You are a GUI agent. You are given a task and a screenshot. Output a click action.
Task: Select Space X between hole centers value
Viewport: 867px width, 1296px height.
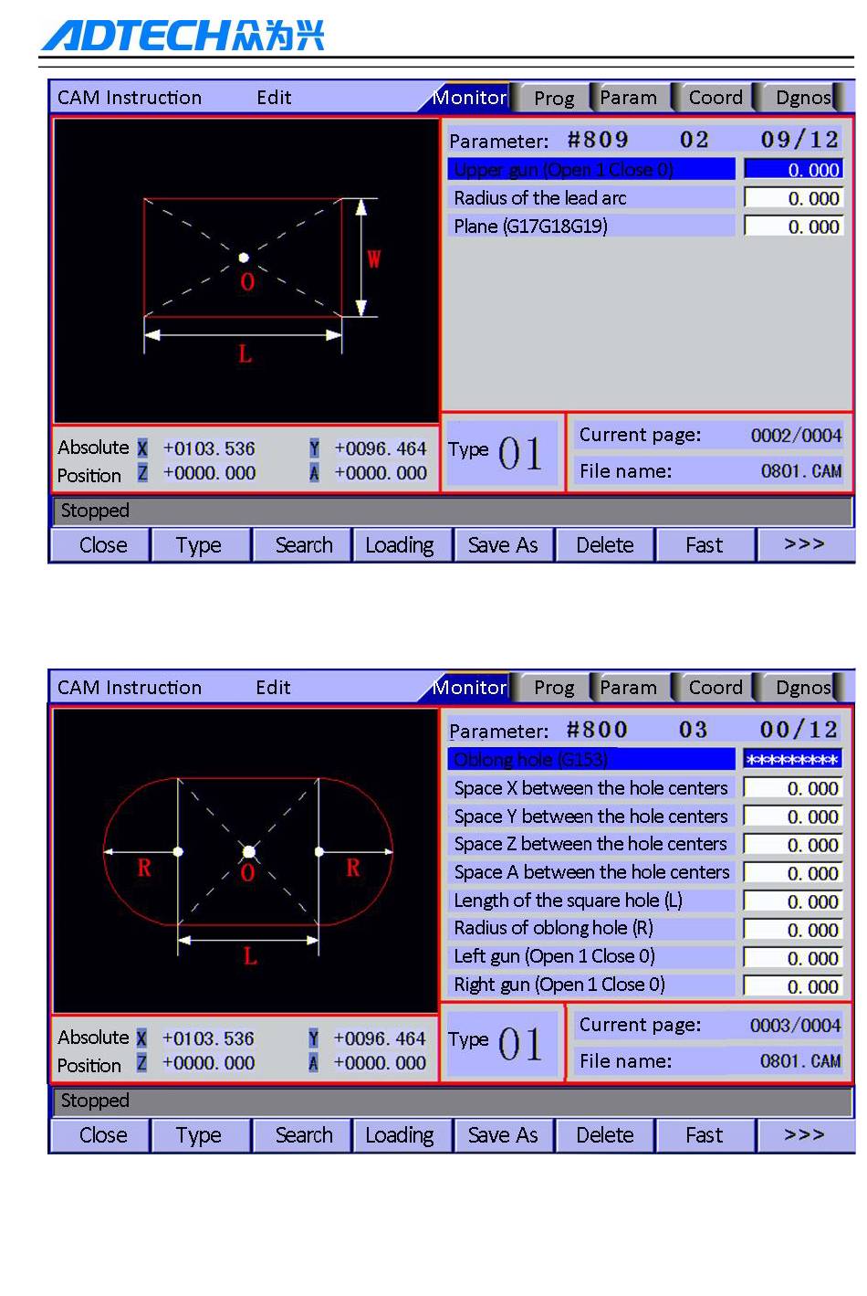pos(793,788)
